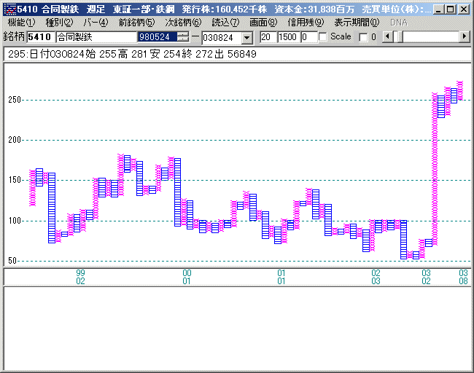The image size is (474, 373).
Task: Click the application icon in title bar
Action: tap(10, 9)
